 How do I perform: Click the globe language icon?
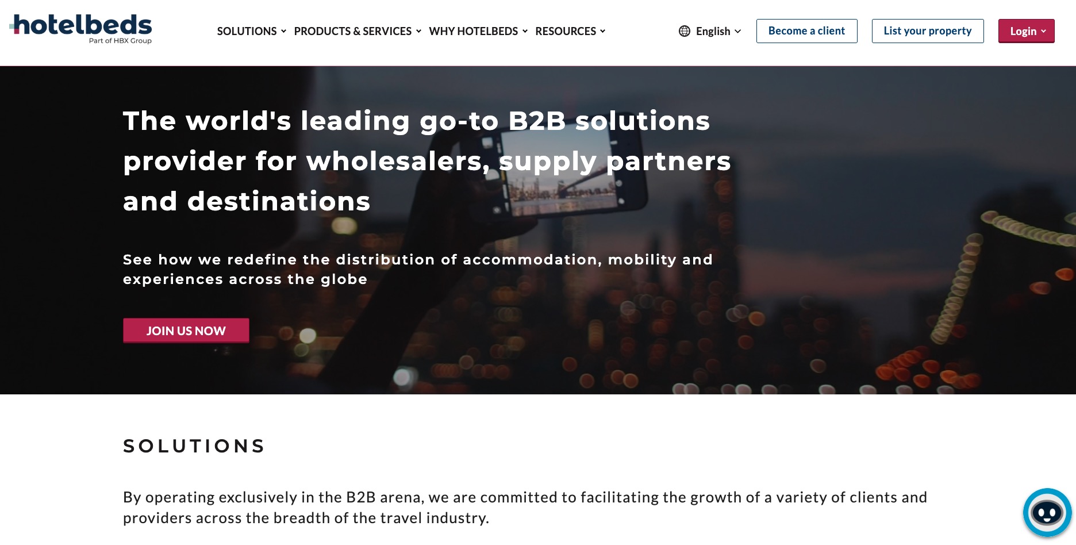tap(684, 31)
